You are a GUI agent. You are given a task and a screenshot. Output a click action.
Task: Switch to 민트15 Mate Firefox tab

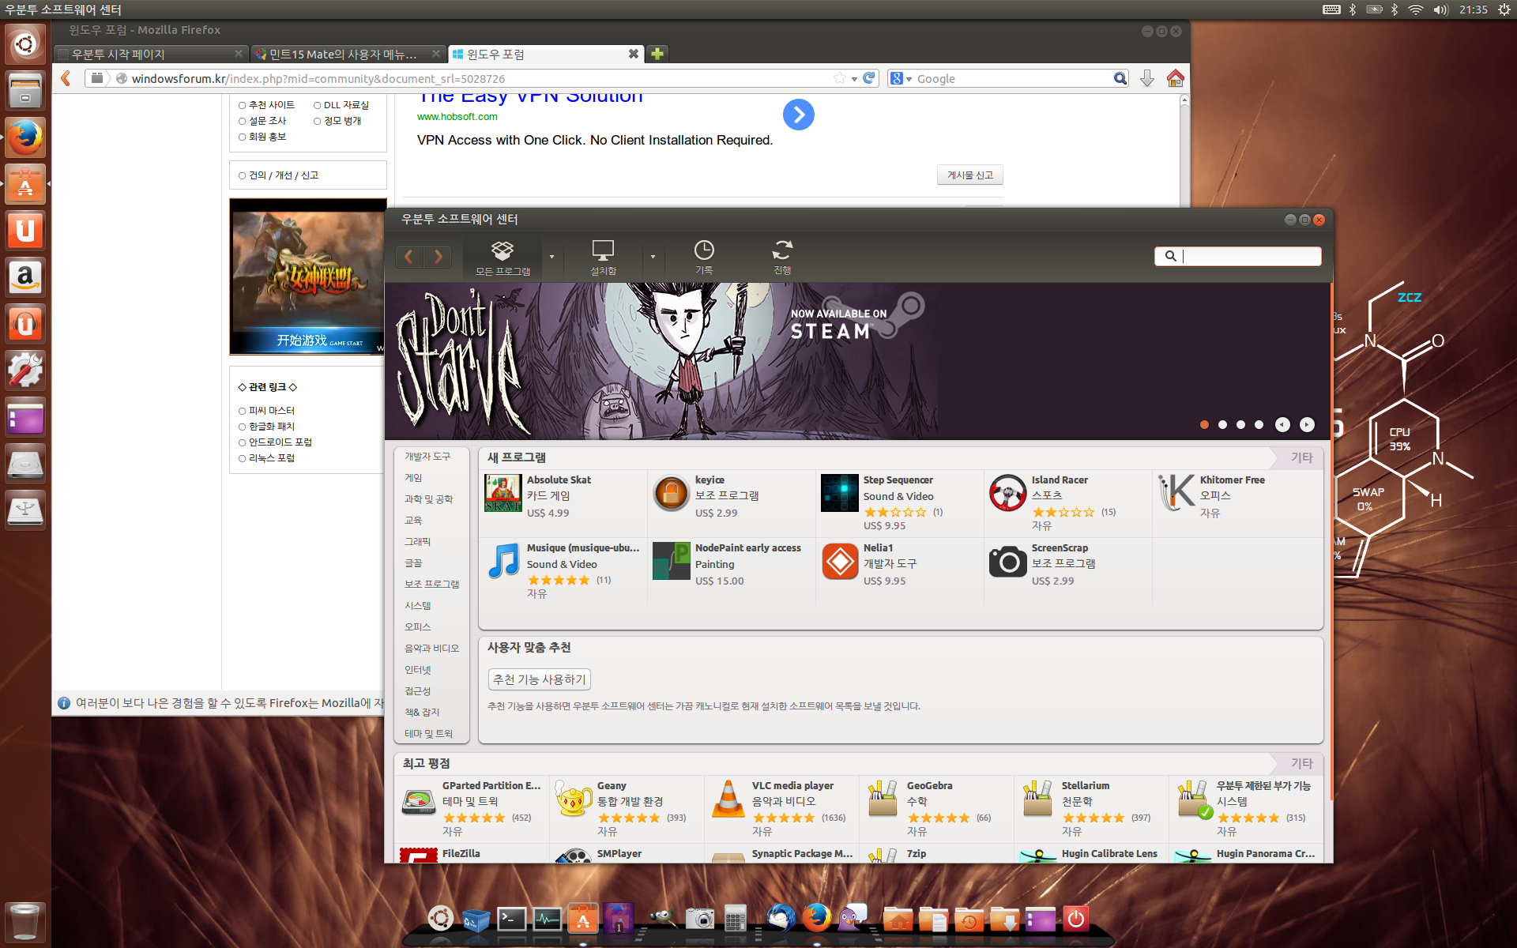348,55
